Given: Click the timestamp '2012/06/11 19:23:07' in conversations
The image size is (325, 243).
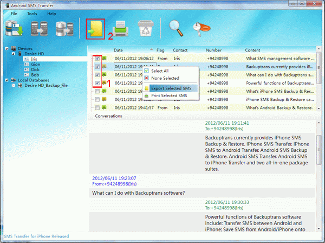Looking at the screenshot, I should click(x=114, y=178).
